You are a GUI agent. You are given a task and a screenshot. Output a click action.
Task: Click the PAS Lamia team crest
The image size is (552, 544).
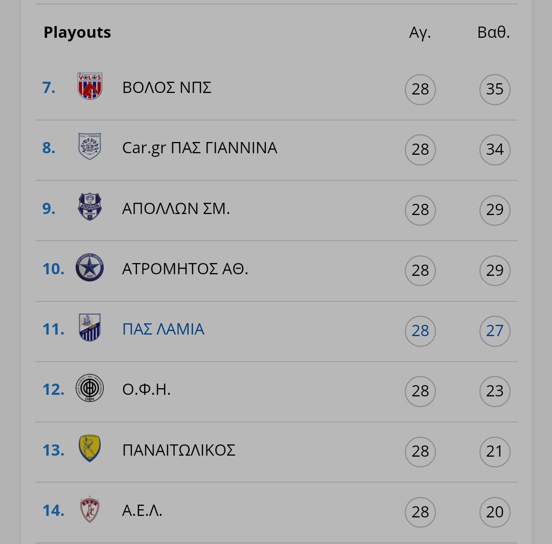(x=90, y=327)
